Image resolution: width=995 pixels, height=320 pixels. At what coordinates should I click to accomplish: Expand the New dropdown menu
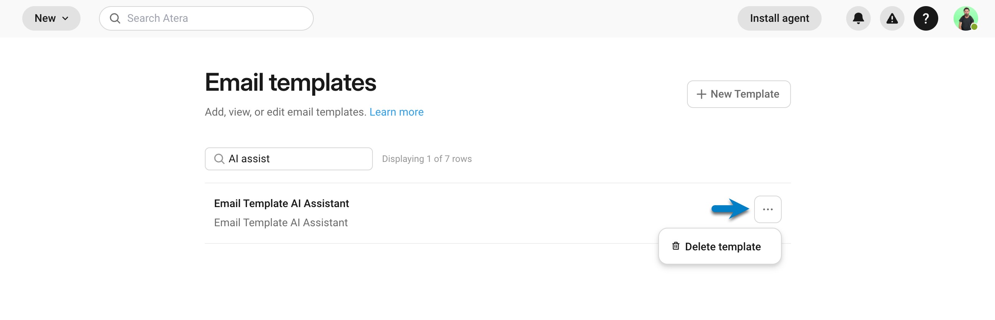click(51, 18)
